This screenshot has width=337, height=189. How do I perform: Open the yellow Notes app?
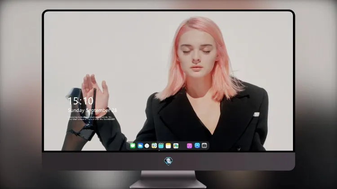[x=168, y=146]
